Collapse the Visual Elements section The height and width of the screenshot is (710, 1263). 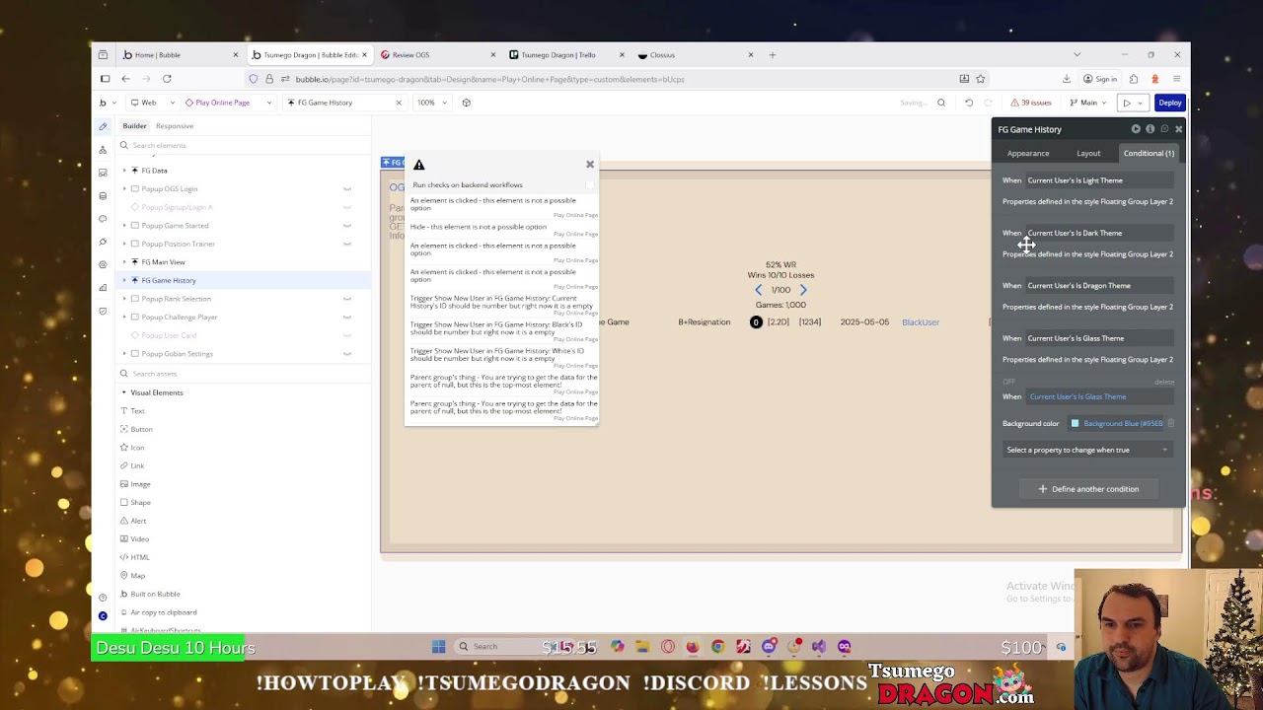(123, 392)
